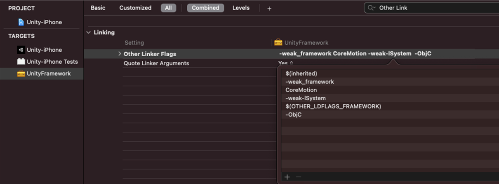Screen dimensions: 499x184
Task: Open the Quote Linker Arguments Yes dropdown
Action: pyautogui.click(x=286, y=63)
